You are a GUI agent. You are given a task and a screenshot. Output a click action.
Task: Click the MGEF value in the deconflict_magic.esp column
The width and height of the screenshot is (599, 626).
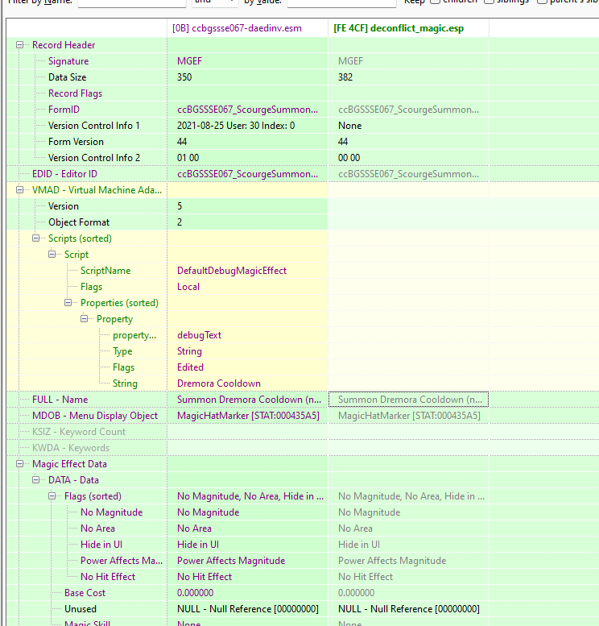(350, 61)
